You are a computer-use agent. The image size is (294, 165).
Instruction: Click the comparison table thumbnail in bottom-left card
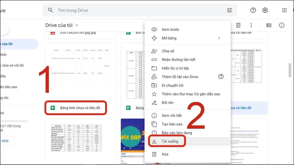(76, 138)
